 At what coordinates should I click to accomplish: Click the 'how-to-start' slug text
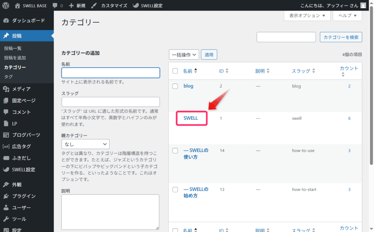pyautogui.click(x=304, y=190)
